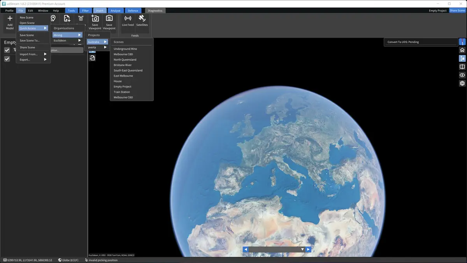Image resolution: width=467 pixels, height=263 pixels.
Task: Click the blue Share Scene button top right
Action: (457, 11)
